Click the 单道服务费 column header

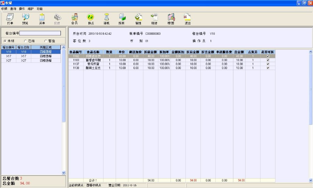224,52
